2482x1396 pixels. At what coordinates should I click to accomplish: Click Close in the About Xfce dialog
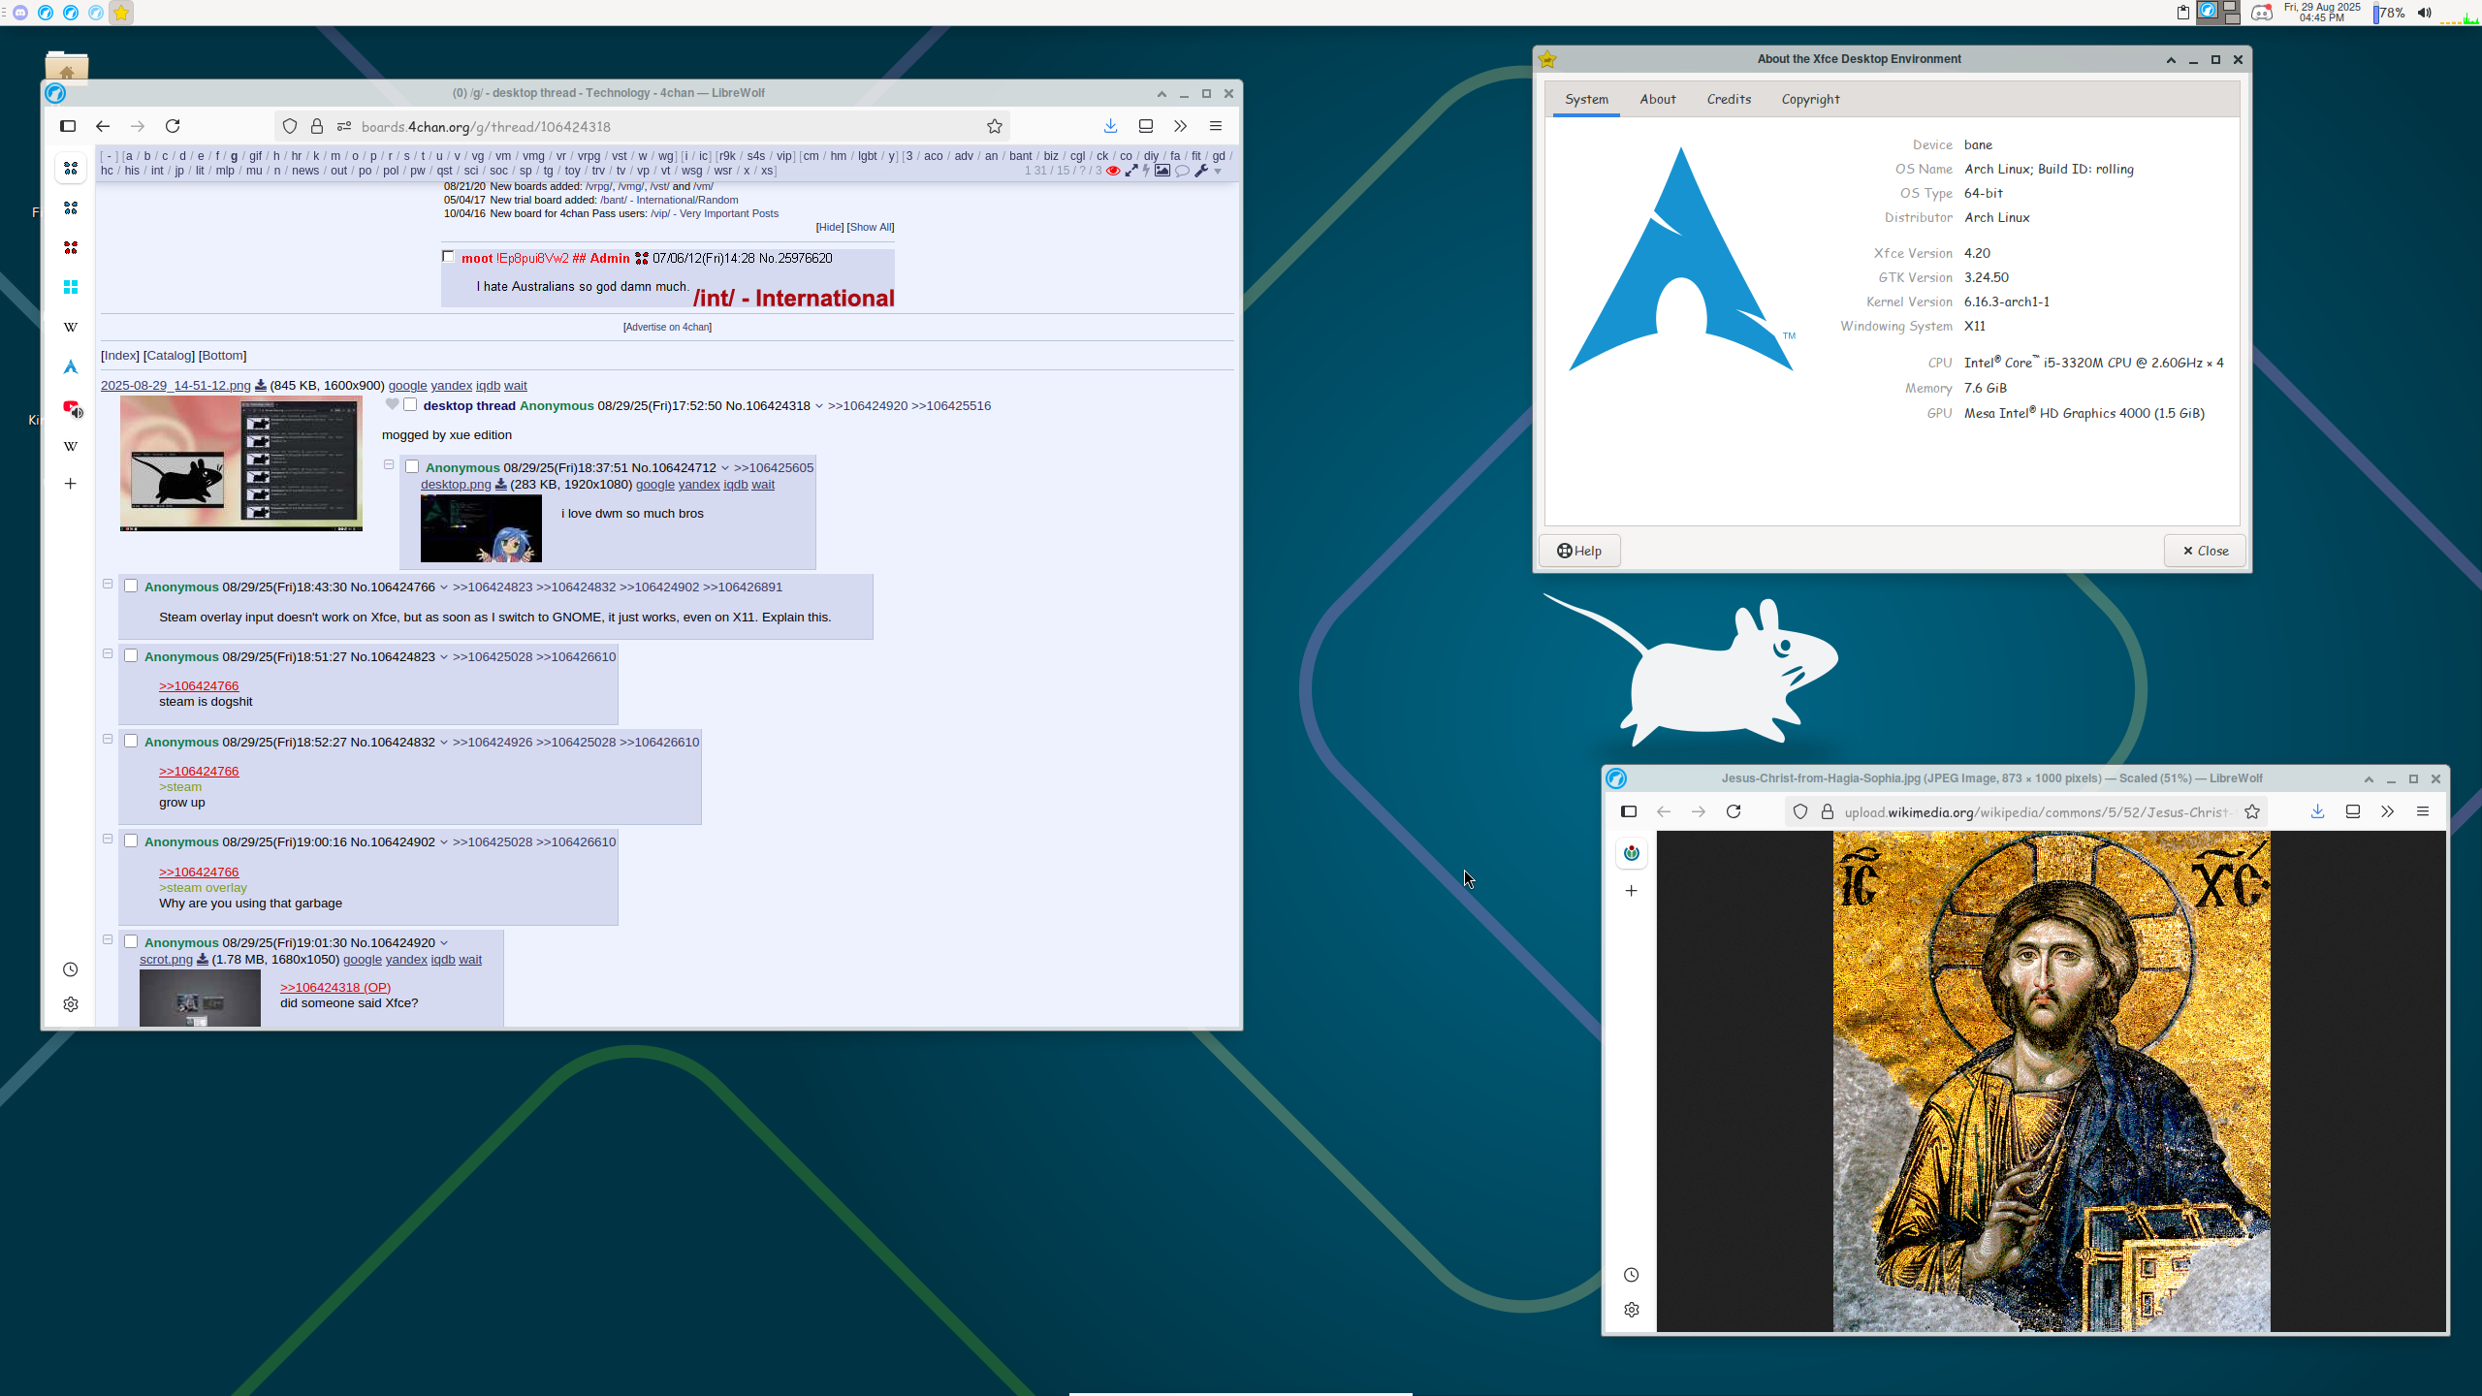[2205, 551]
